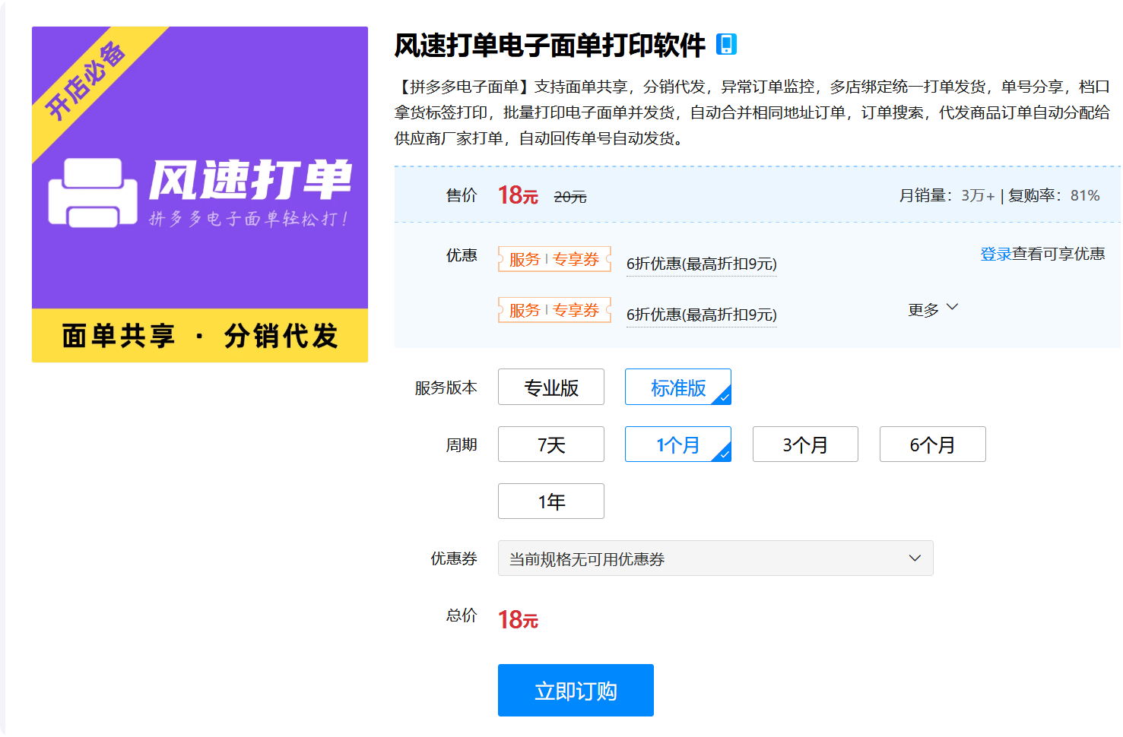Click the 开店必备 corner ribbon badge

85,81
